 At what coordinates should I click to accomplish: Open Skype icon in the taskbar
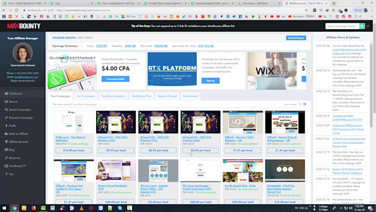pyautogui.click(x=120, y=208)
